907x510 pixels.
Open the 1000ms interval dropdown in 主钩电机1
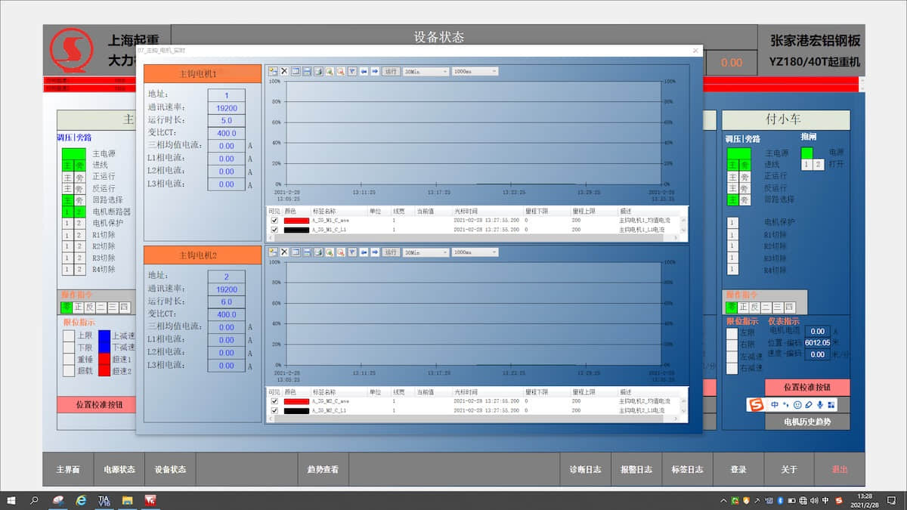point(475,71)
